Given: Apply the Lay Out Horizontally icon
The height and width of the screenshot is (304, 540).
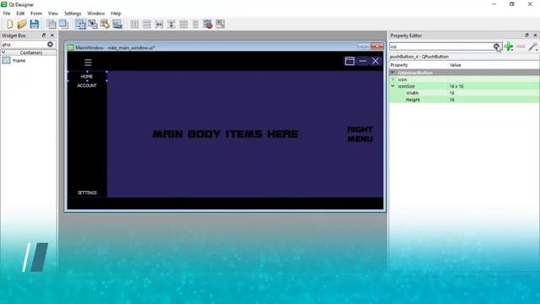Looking at the screenshot, I should [134, 24].
